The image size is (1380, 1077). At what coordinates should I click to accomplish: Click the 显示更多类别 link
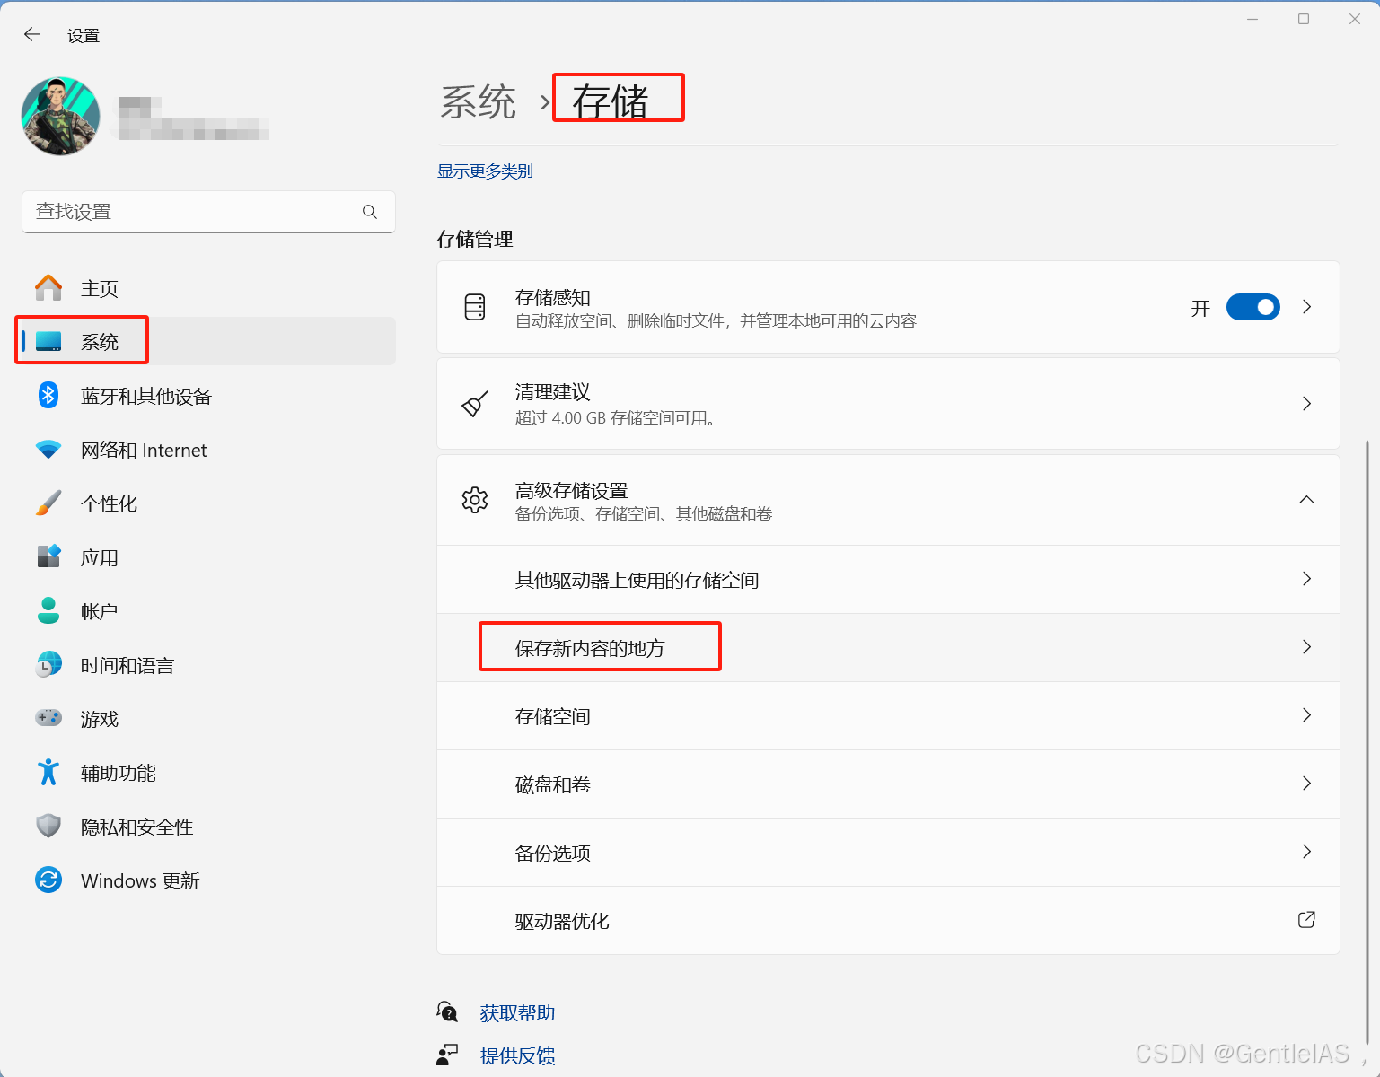485,171
